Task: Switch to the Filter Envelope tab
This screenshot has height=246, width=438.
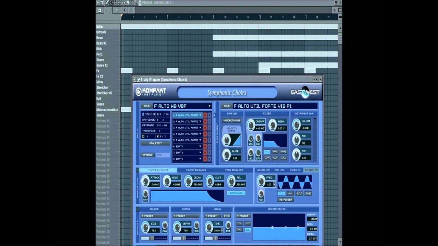Action: tap(196, 170)
